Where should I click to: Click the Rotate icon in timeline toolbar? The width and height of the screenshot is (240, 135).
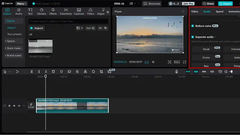point(94,72)
